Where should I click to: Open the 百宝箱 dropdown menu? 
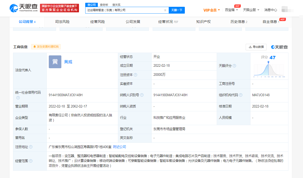(x=231, y=10)
